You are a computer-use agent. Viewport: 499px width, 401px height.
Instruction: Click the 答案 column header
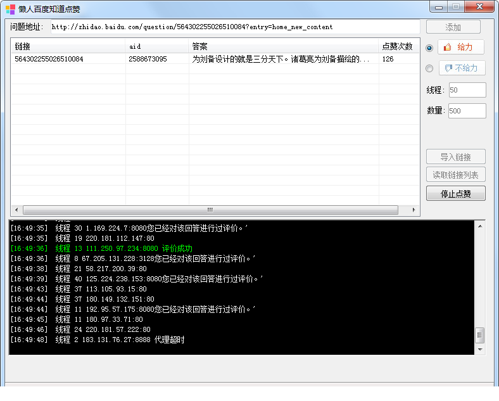click(284, 46)
